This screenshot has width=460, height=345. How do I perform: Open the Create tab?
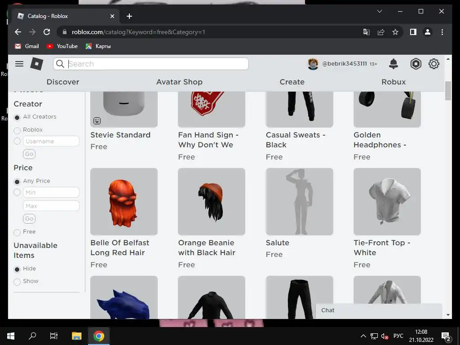[292, 82]
